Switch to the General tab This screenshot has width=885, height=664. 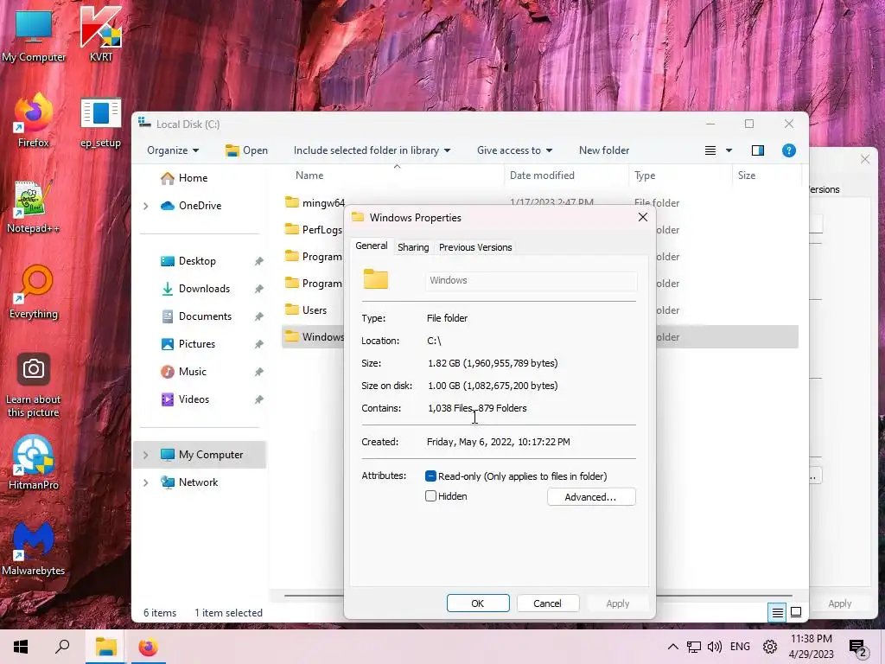372,246
